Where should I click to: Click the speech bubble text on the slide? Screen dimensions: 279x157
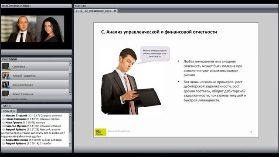click(155, 53)
